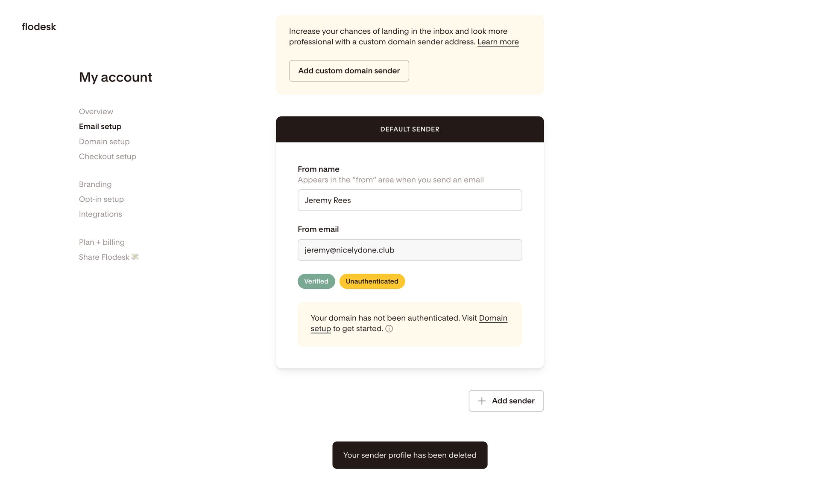The image size is (820, 481).
Task: Open Branding settings
Action: tap(95, 184)
